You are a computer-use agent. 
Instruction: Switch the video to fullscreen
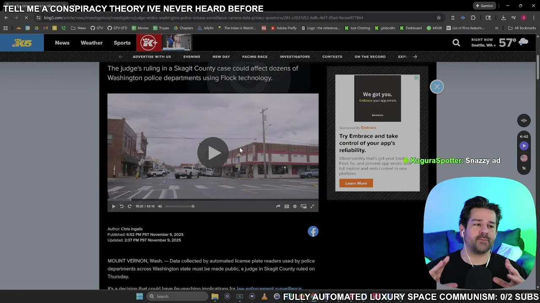pyautogui.click(x=312, y=206)
